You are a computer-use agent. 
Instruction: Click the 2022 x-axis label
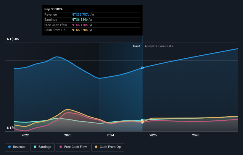click(x=25, y=135)
